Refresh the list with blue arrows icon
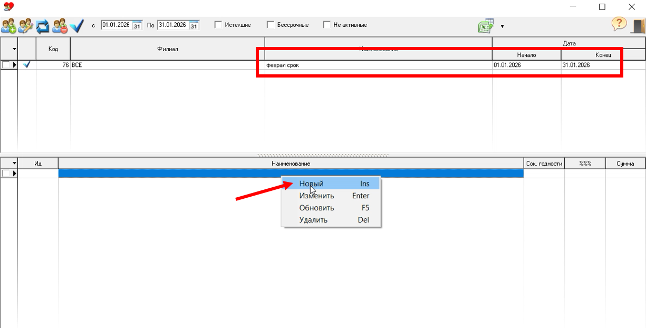 (42, 25)
